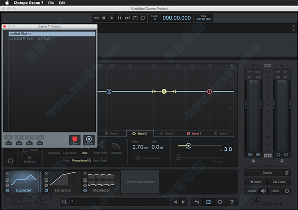This screenshot has height=210, width=298.
Task: Select the <Initial State> history entry
Action: pyautogui.click(x=52, y=34)
